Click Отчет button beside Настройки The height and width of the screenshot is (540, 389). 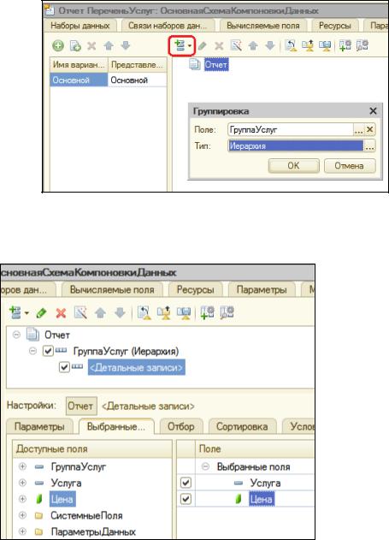(x=81, y=406)
